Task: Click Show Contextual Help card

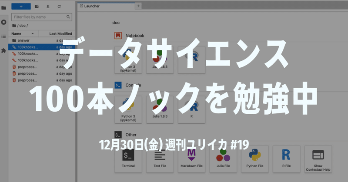Action: (x=318, y=159)
